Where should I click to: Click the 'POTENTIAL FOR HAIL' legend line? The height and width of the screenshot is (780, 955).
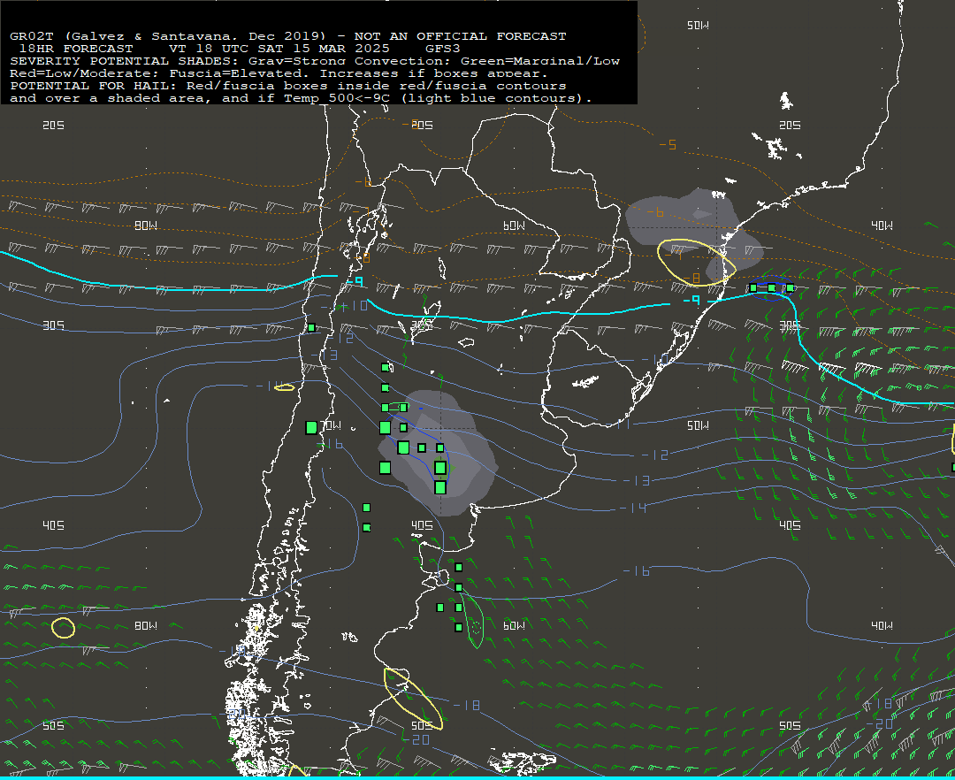288,86
